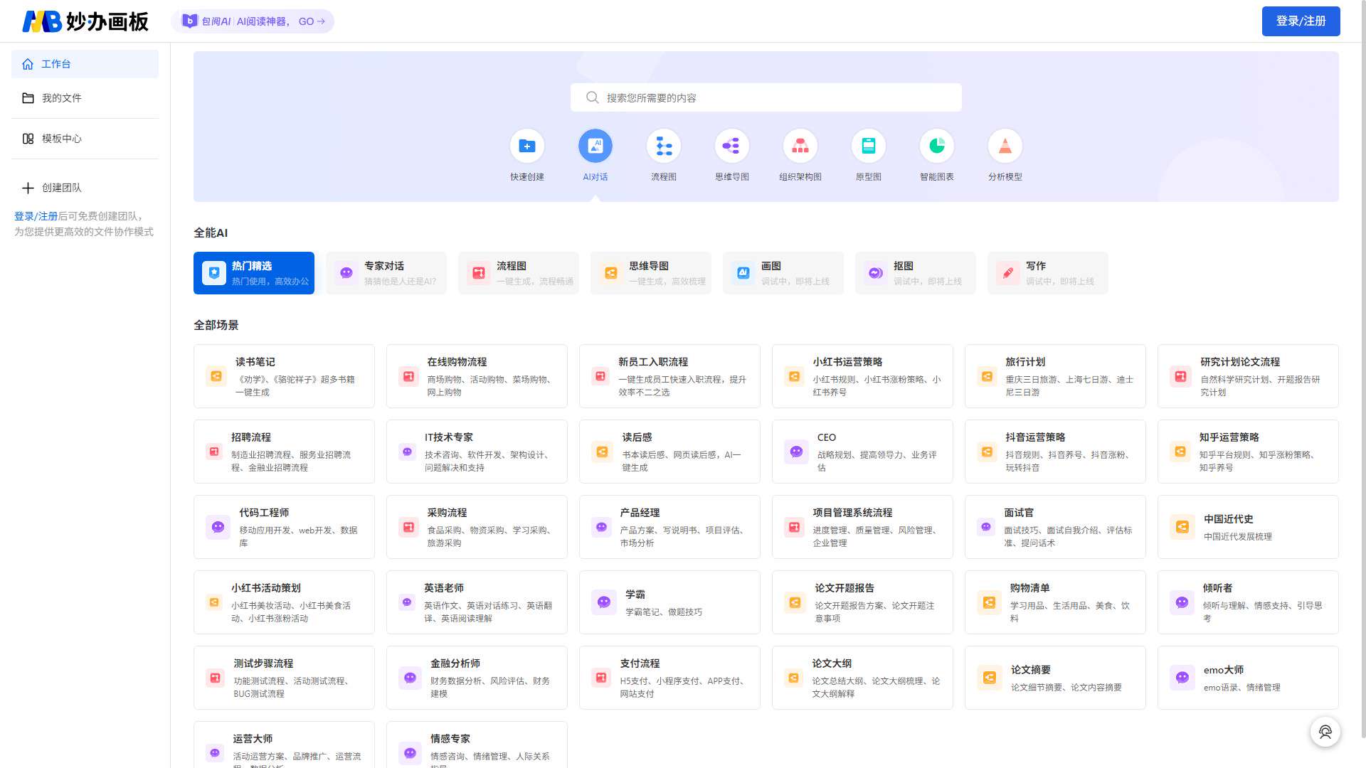The image size is (1366, 768).
Task: Click the emo大师 card icon
Action: 1182,678
